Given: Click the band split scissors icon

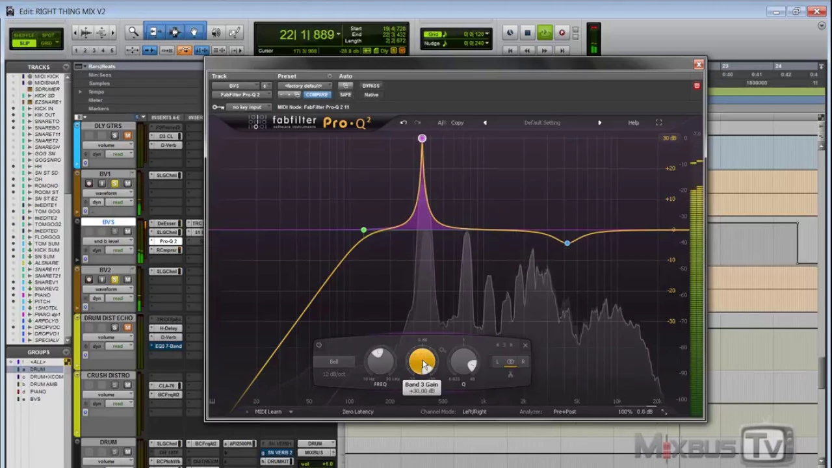Looking at the screenshot, I should pyautogui.click(x=510, y=374).
